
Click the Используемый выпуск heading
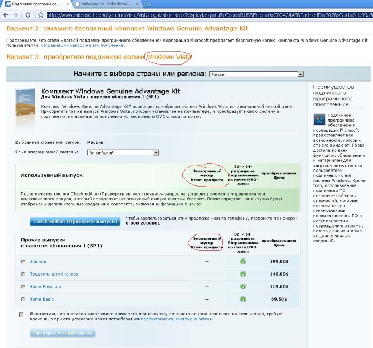coord(52,175)
